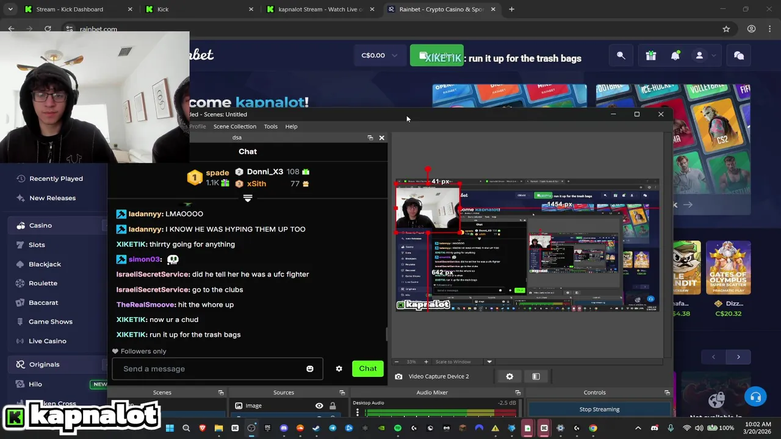Toggle visibility of Image source
The height and width of the screenshot is (439, 781).
pyautogui.click(x=319, y=405)
